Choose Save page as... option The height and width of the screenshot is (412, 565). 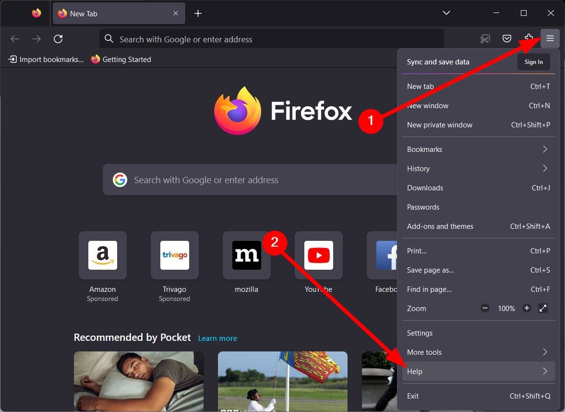coord(478,270)
